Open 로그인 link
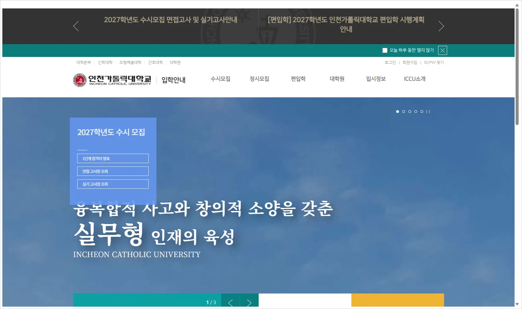The height and width of the screenshot is (309, 522). [x=390, y=62]
